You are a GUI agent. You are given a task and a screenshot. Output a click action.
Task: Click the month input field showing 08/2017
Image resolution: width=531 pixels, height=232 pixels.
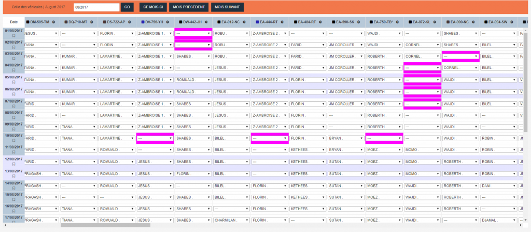(96, 7)
